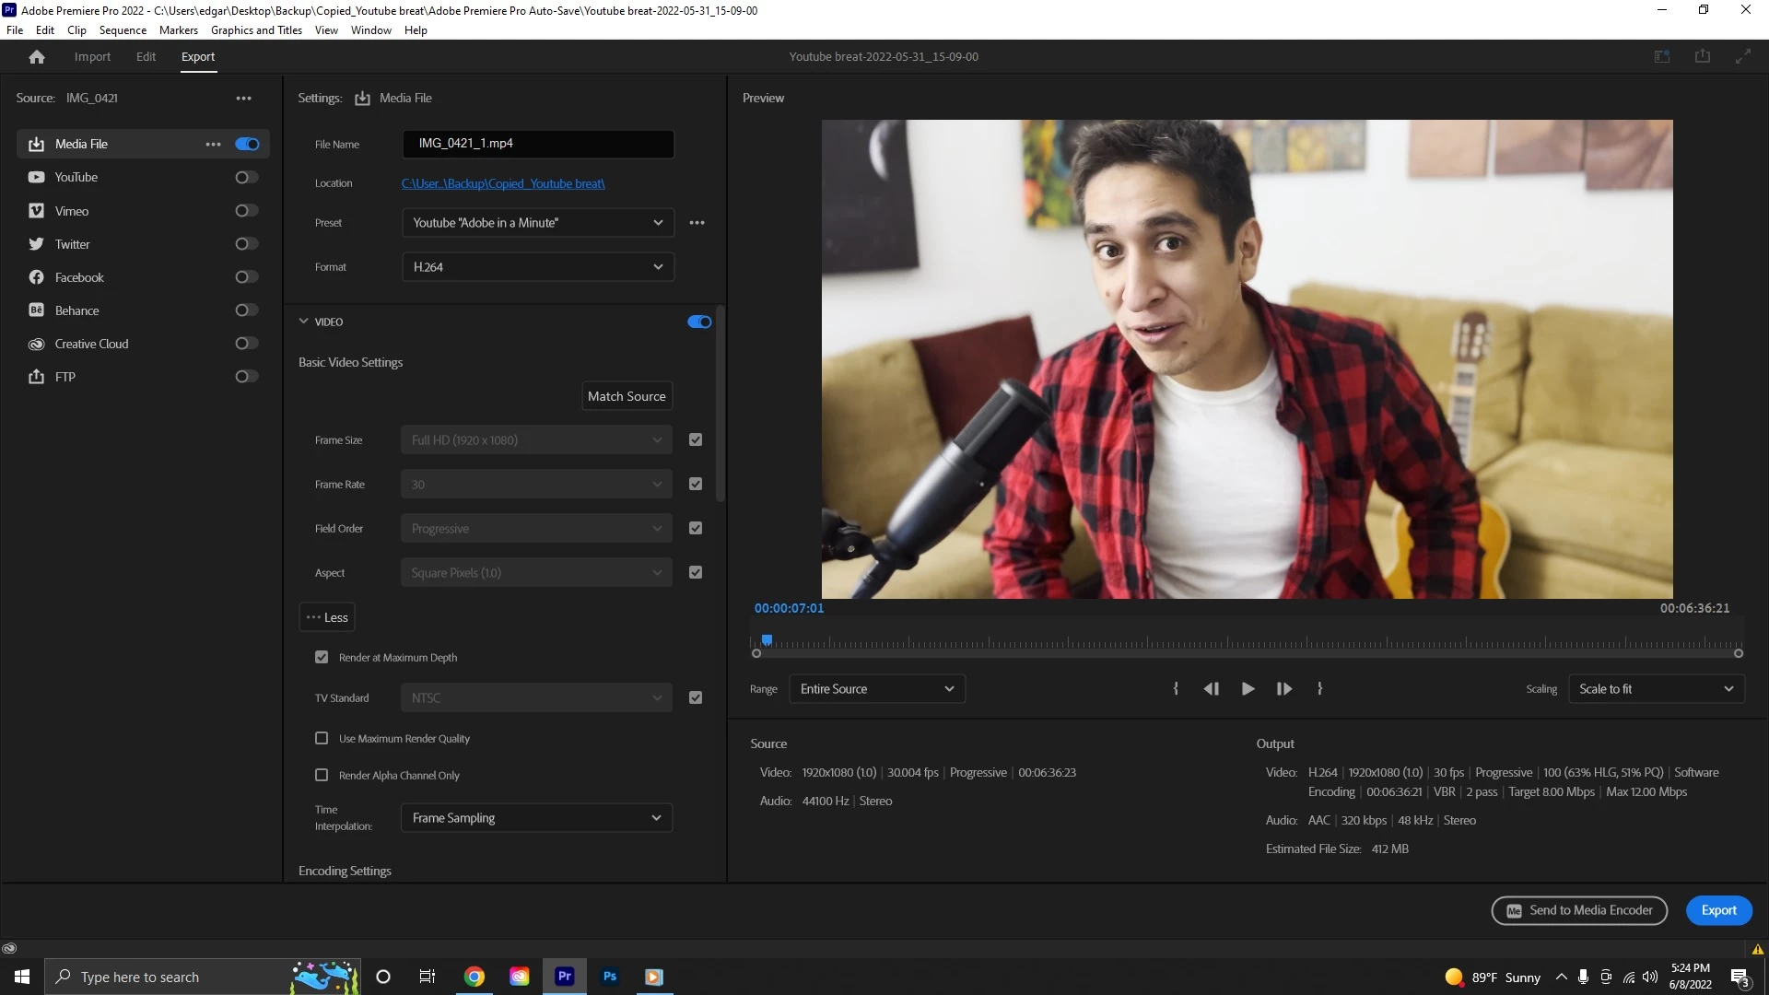The height and width of the screenshot is (995, 1769).
Task: Open the Sequence menu
Action: click(123, 30)
